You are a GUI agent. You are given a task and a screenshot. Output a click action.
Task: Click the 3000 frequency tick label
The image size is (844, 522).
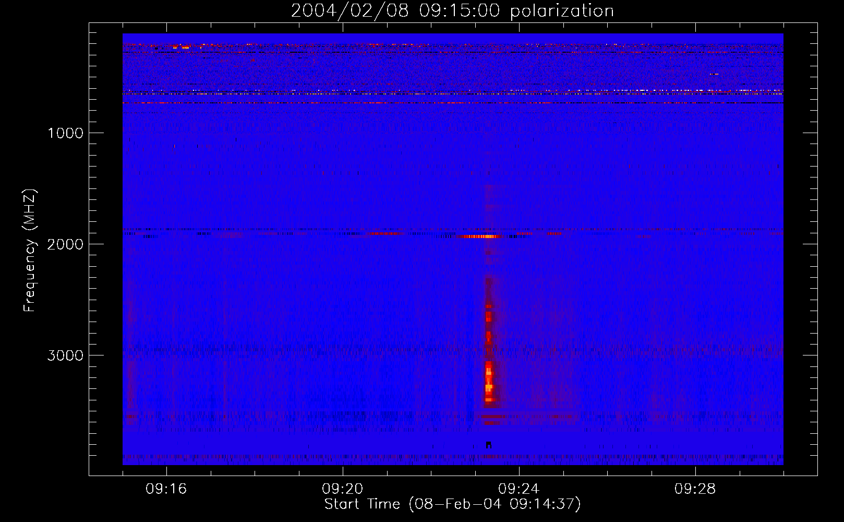pyautogui.click(x=66, y=355)
